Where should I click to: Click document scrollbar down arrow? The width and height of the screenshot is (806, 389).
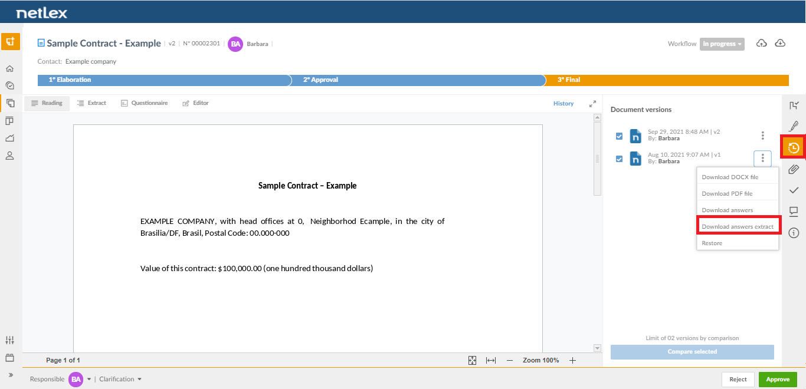click(x=597, y=348)
